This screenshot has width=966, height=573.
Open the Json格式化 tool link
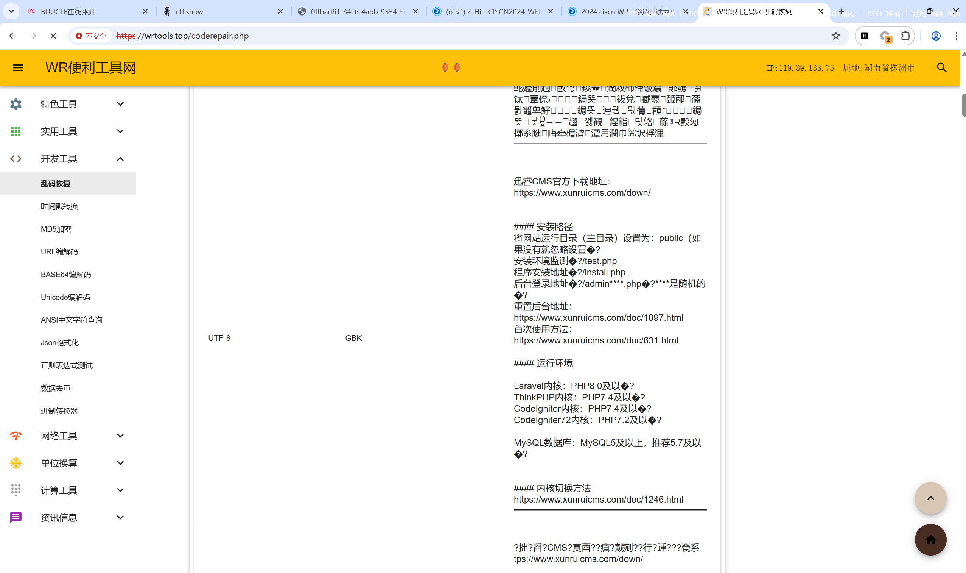pyautogui.click(x=59, y=342)
